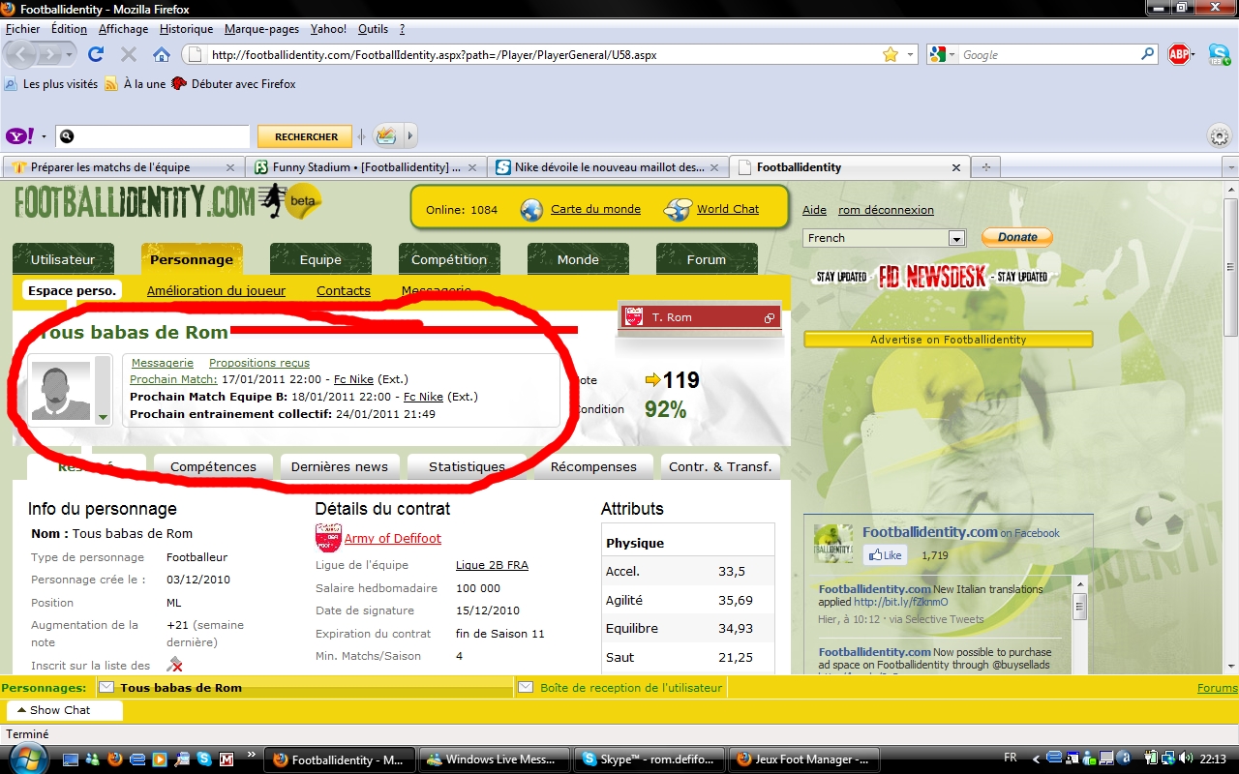
Task: Click the RSS icon next to À la une
Action: tap(111, 84)
